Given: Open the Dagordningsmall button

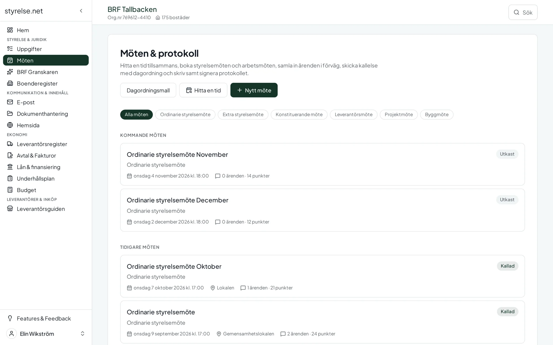Looking at the screenshot, I should [x=148, y=90].
